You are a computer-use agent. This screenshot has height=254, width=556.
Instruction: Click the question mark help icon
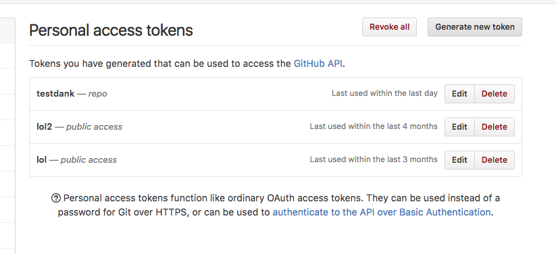(x=56, y=198)
